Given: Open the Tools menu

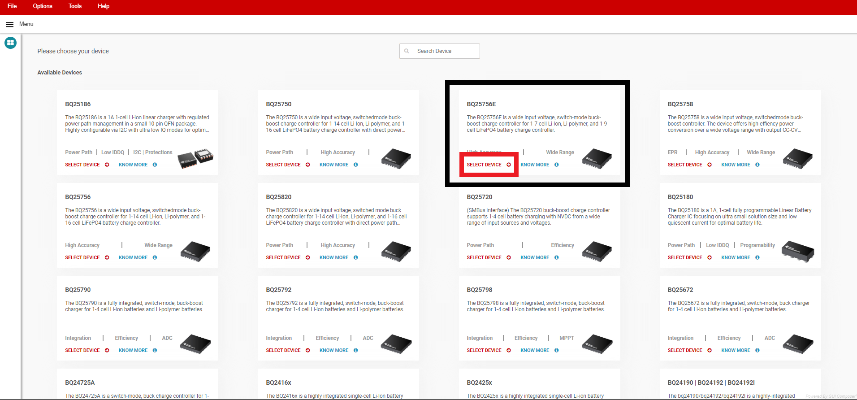Looking at the screenshot, I should coord(75,6).
